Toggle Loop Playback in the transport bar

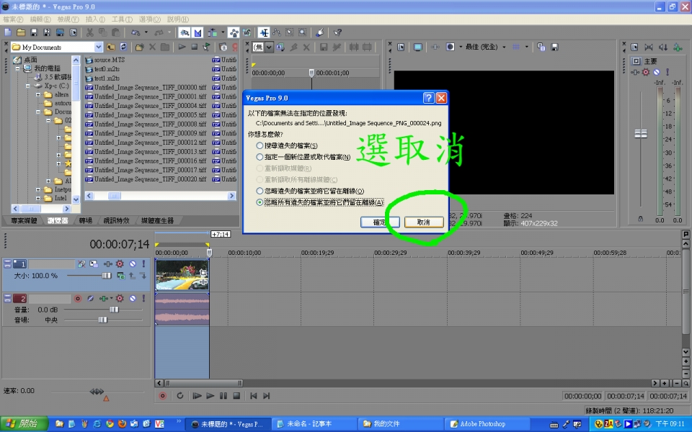179,395
